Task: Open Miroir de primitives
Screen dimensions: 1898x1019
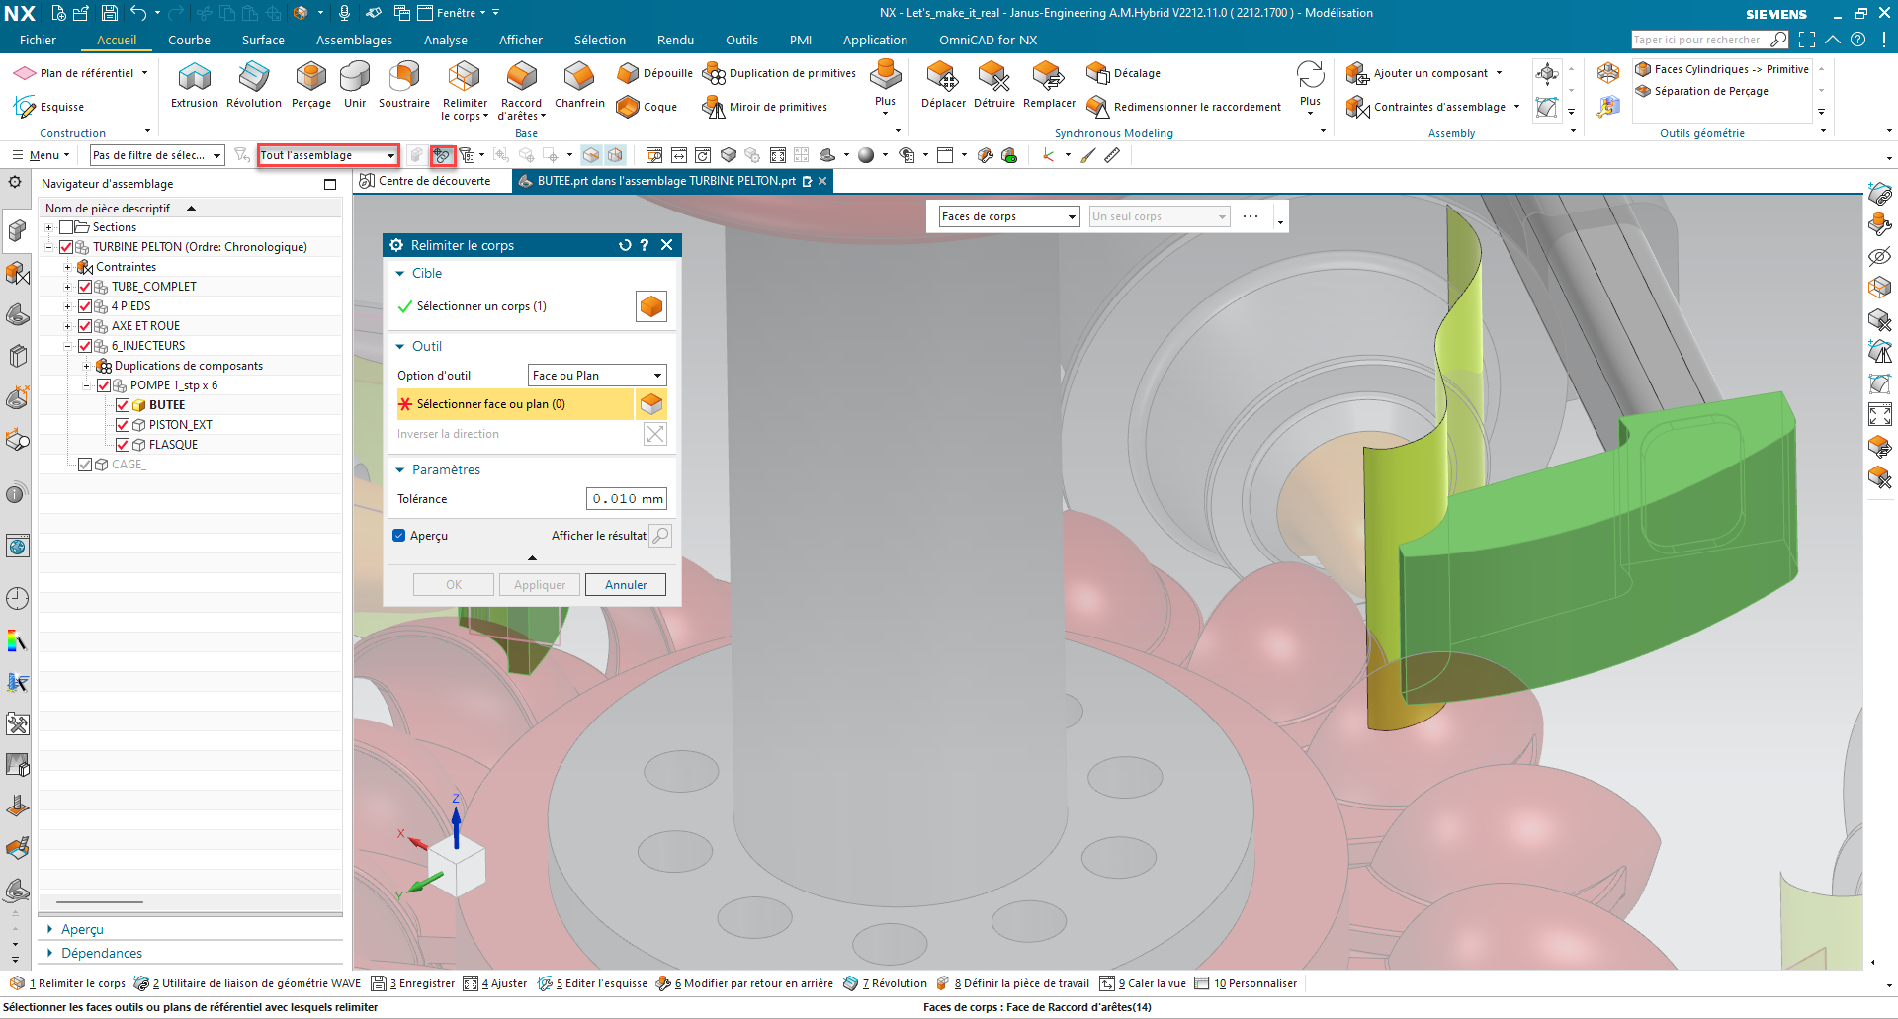Action: pos(765,107)
